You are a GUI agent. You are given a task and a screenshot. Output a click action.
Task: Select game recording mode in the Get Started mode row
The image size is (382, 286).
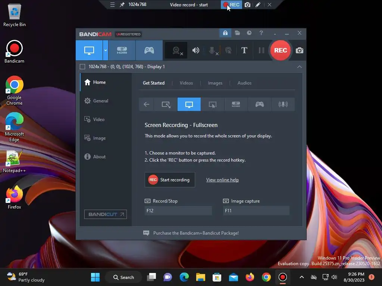point(260,104)
